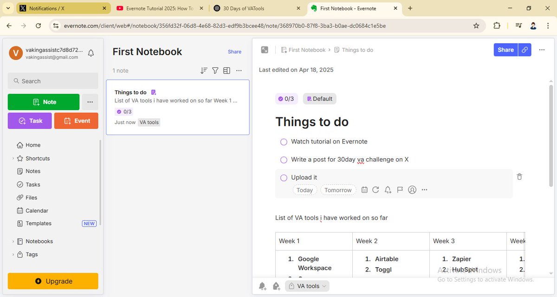Screen dimensions: 557x297
Task: Open Chrome media control icon
Action: 519,26
